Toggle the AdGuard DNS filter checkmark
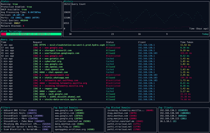This screenshot has height=133, width=210. pos(2,110)
